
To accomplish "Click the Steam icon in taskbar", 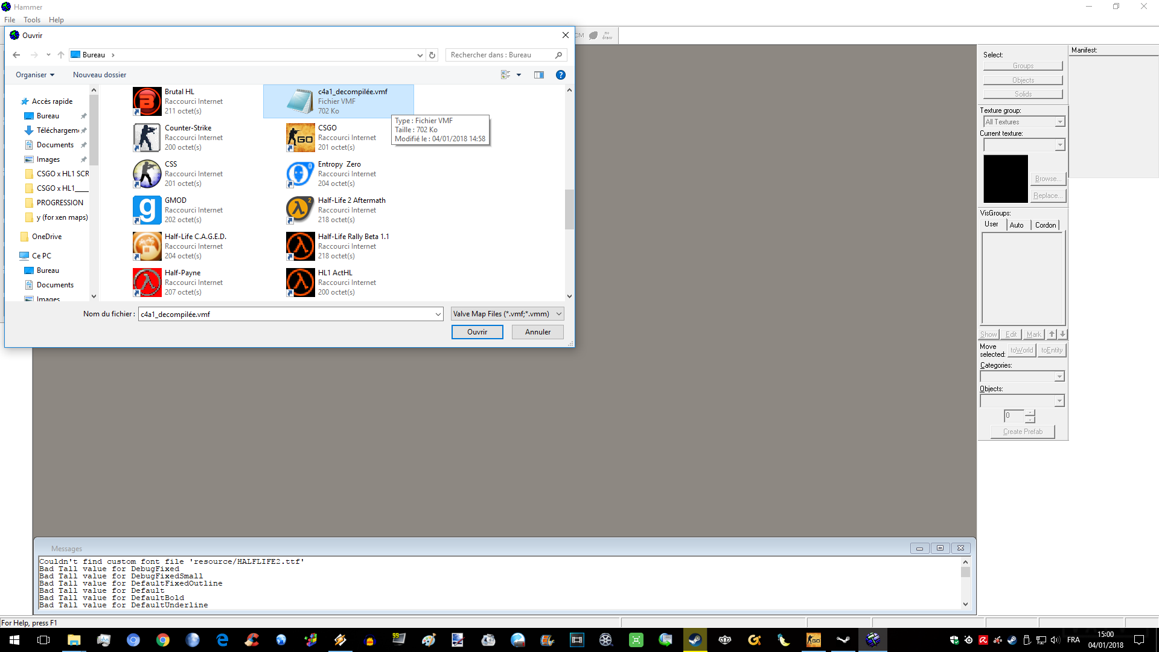I will coord(695,640).
